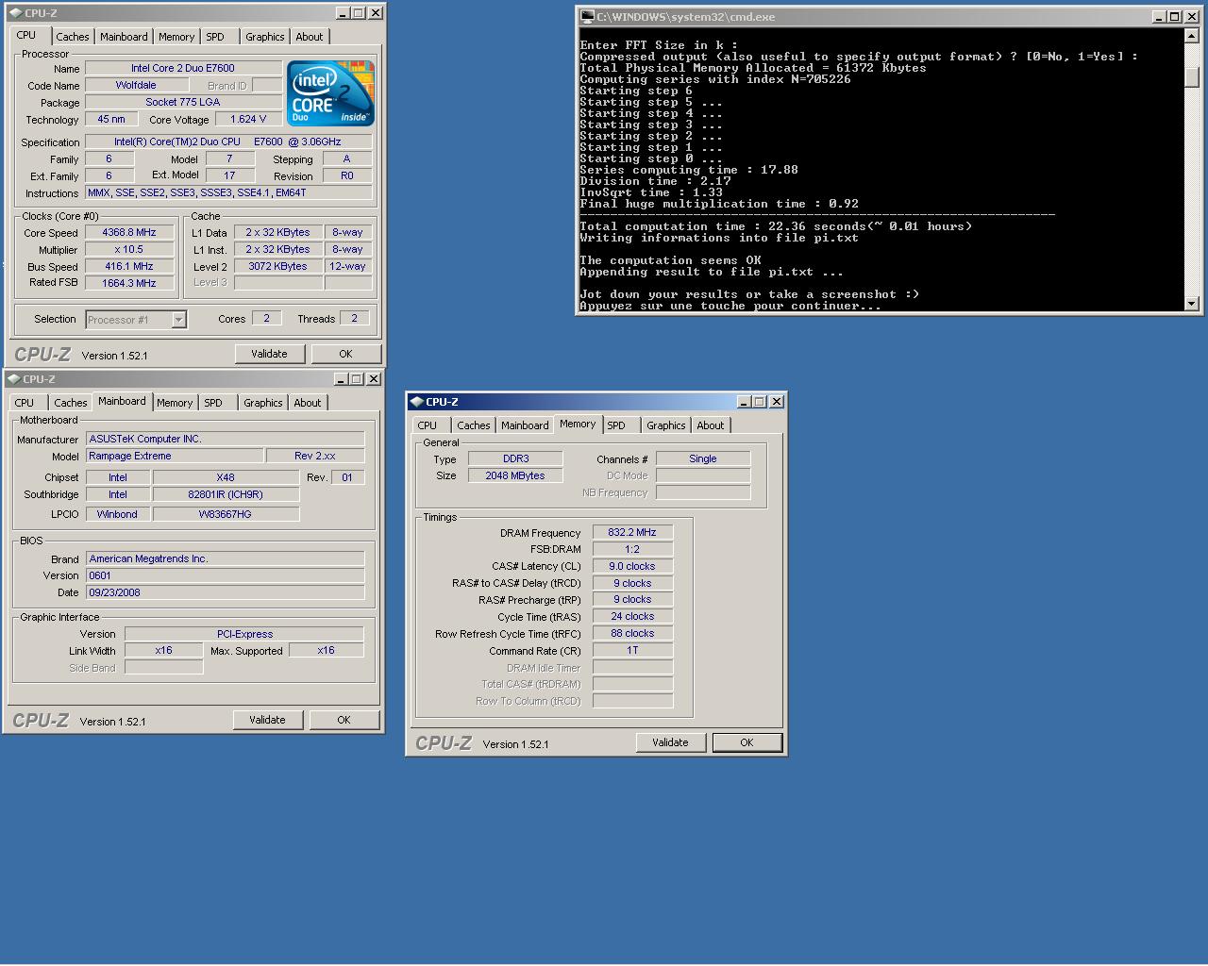Select Caches tab in Memory window
This screenshot has height=966, width=1208.
[474, 425]
